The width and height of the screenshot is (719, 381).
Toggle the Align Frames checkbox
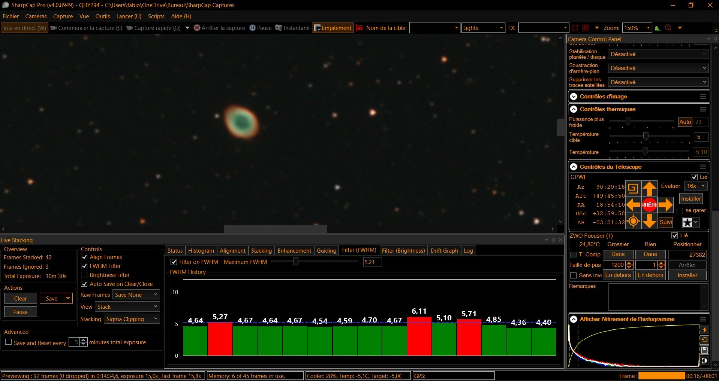pyautogui.click(x=84, y=257)
